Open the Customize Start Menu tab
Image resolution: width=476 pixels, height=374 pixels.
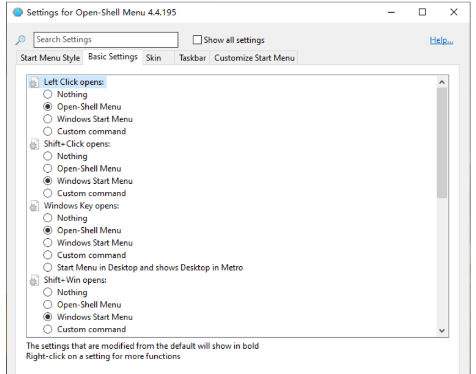[x=255, y=58]
